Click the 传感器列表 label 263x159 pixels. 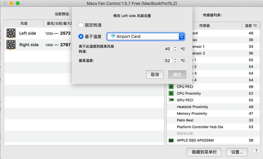(x=212, y=15)
